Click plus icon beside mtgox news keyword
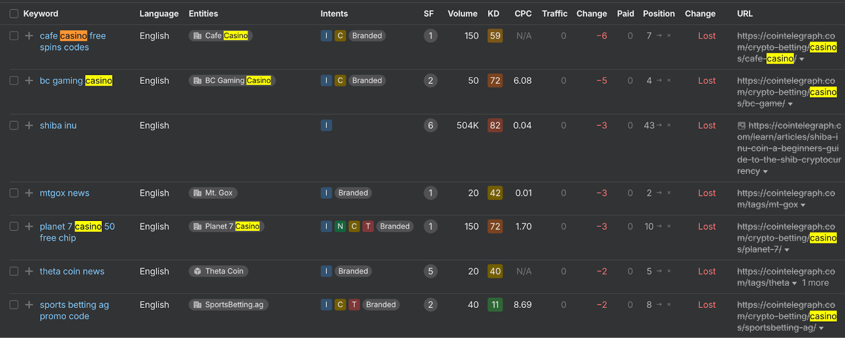Screen dimensions: 845x338 point(29,193)
